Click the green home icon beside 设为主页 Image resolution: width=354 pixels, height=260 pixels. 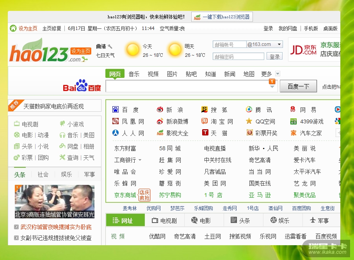tap(13, 28)
